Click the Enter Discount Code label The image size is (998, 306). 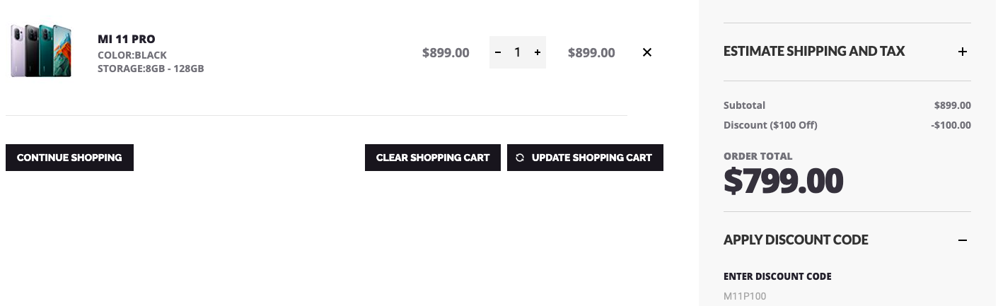coord(777,276)
